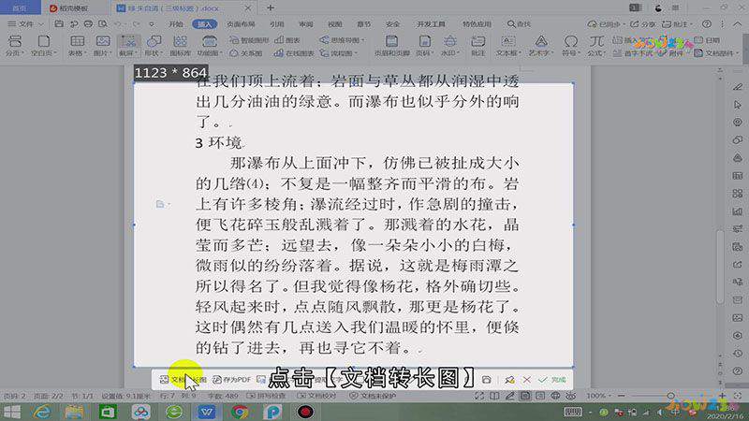Click the 符号 symbol icon
The image size is (749, 421).
click(570, 46)
